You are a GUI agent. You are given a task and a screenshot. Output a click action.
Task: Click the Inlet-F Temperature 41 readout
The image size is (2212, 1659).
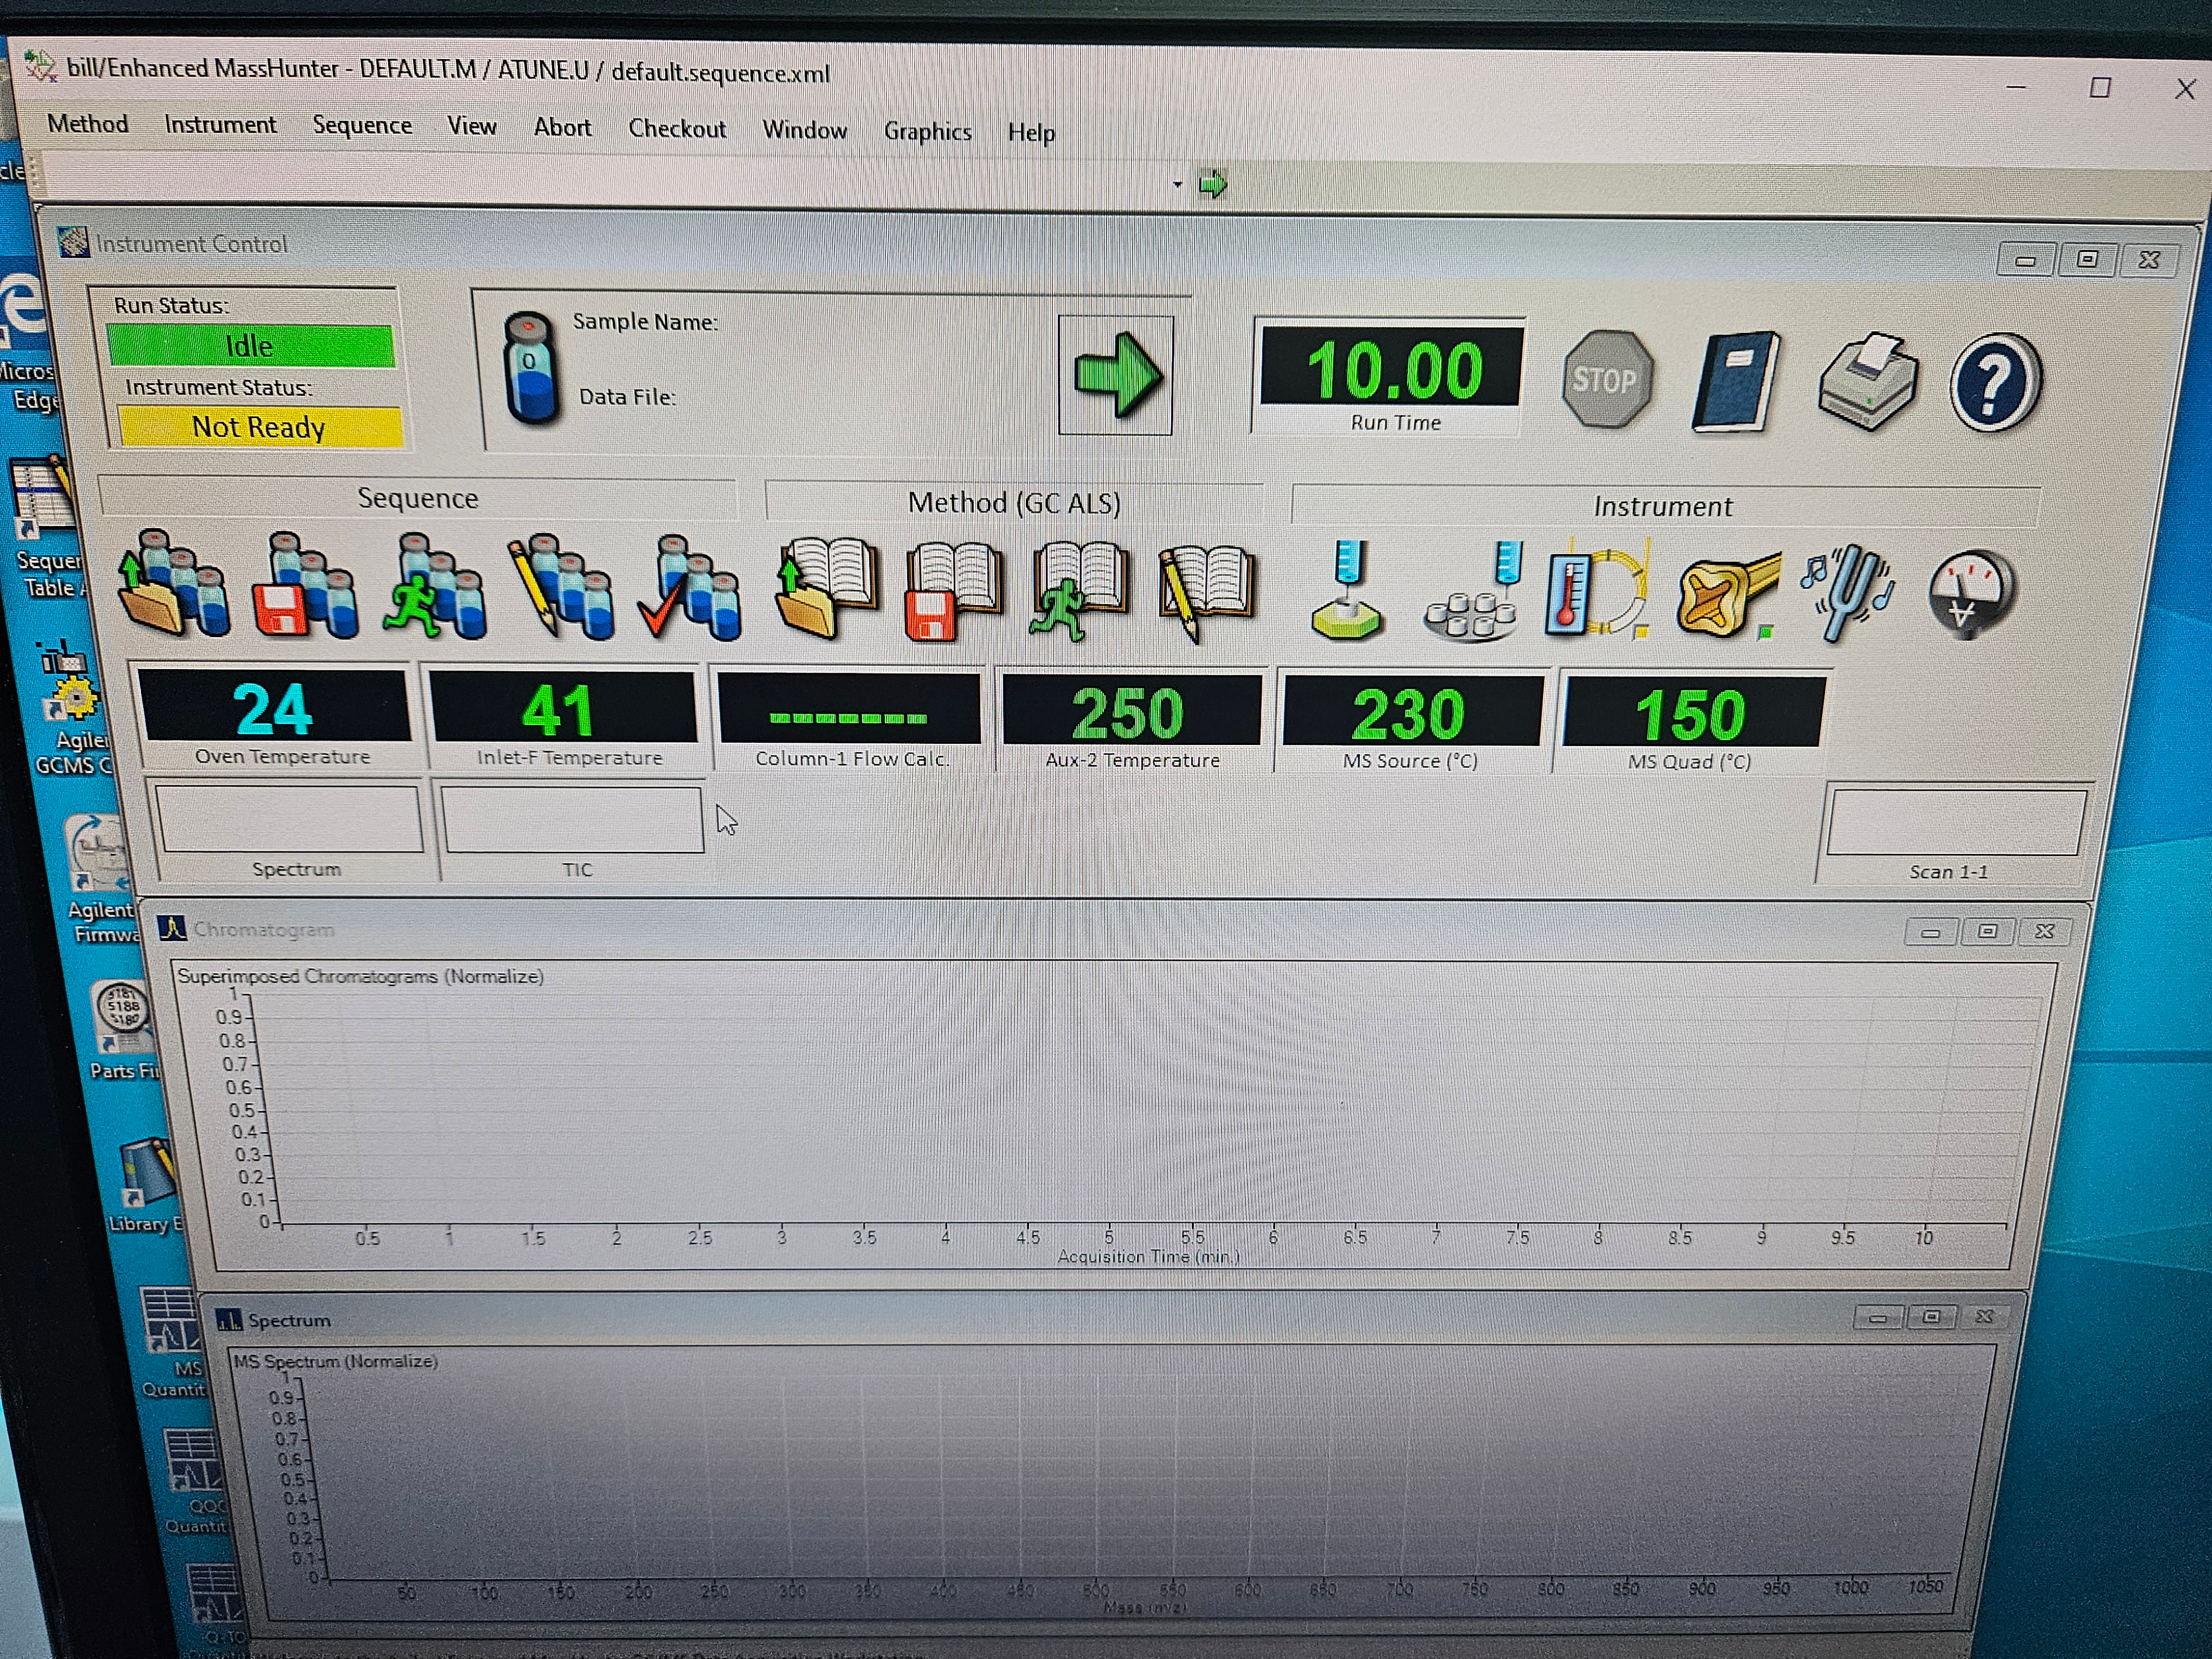[563, 708]
